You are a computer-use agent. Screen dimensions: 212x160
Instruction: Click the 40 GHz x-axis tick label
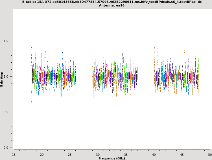154,154
